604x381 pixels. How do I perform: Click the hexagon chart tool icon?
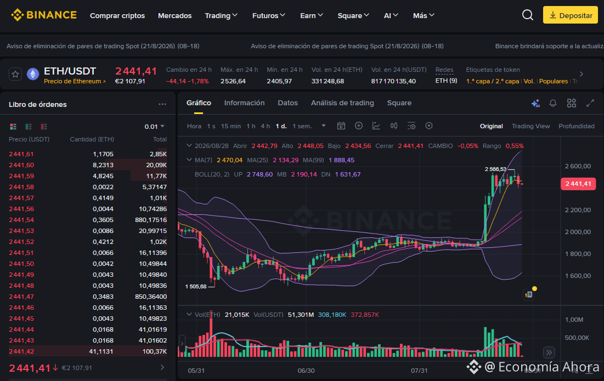coord(429,126)
